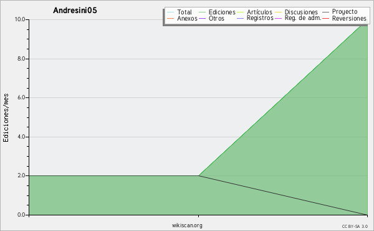Select the Total legend entry
374x231 pixels.
180,12
